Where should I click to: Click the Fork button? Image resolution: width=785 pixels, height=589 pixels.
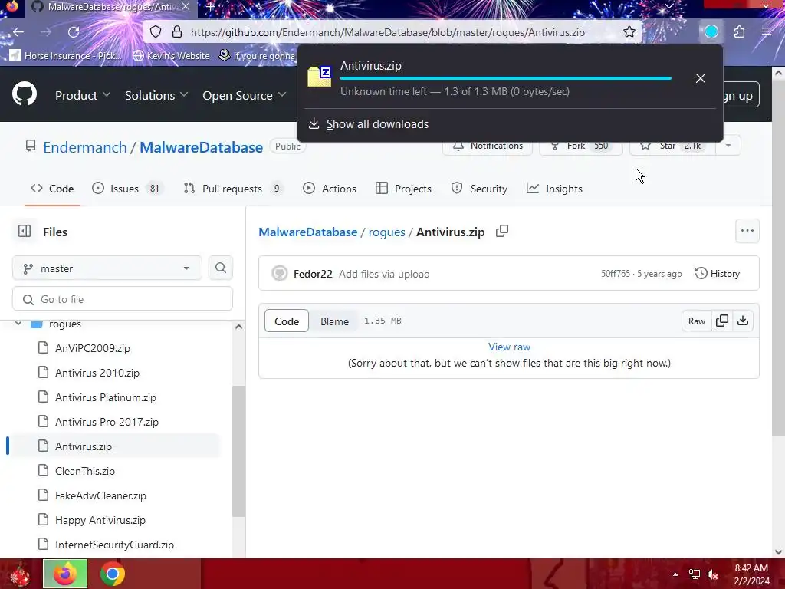pyautogui.click(x=581, y=146)
